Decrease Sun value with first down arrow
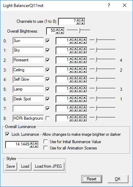The width and height of the screenshot is (133, 187). pos(71,42)
